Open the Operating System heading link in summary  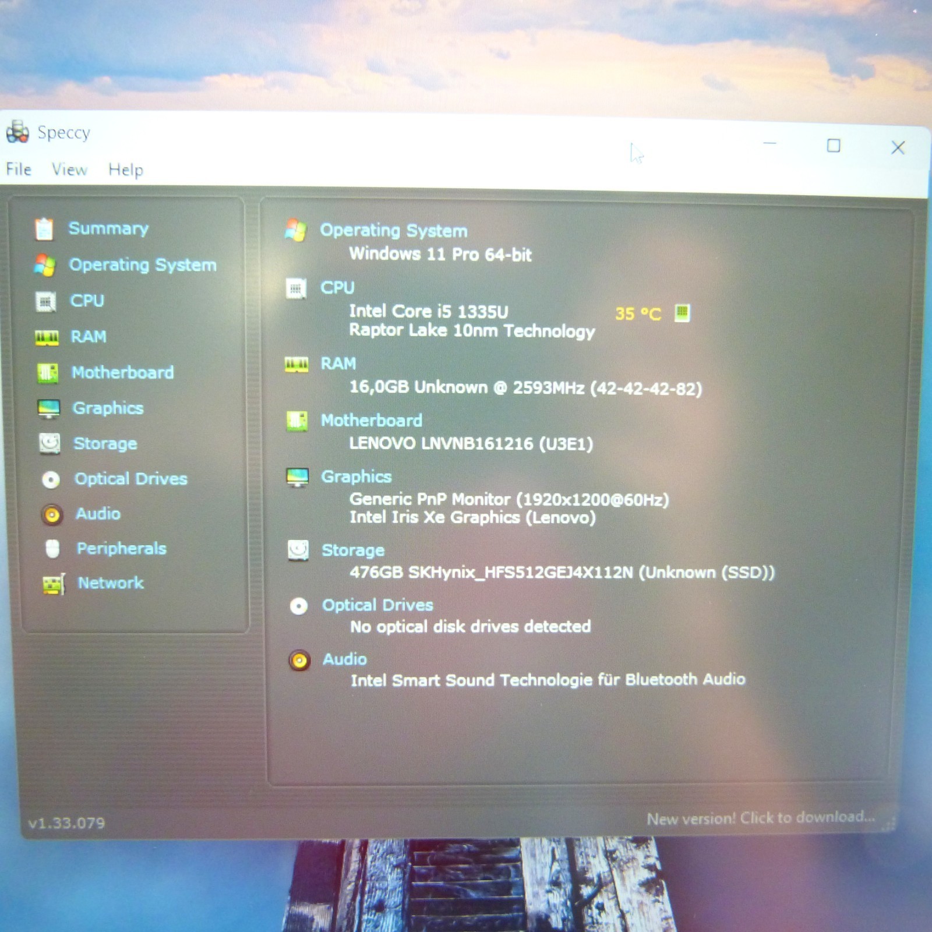(394, 231)
